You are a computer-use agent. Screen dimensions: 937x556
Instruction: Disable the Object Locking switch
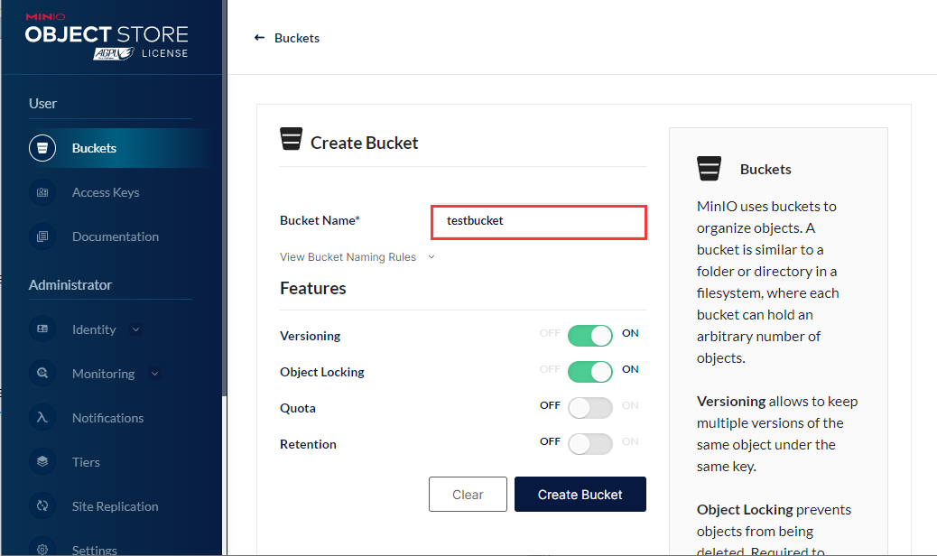tap(590, 372)
